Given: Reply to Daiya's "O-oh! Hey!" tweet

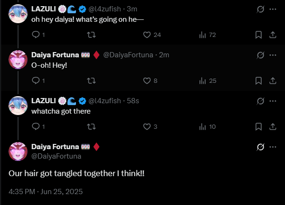Looking at the screenshot, I should [x=36, y=80].
